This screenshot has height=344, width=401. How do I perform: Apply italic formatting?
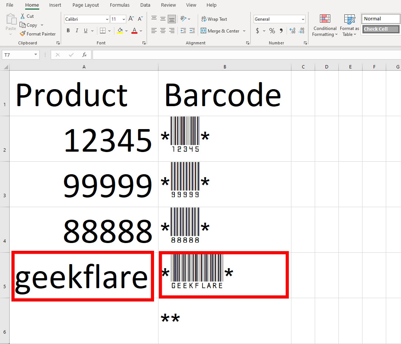[77, 31]
